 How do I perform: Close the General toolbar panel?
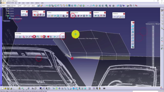coord(27,11)
